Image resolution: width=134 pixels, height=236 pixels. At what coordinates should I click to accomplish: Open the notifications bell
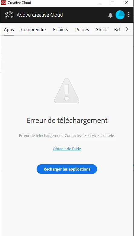[x=110, y=15]
